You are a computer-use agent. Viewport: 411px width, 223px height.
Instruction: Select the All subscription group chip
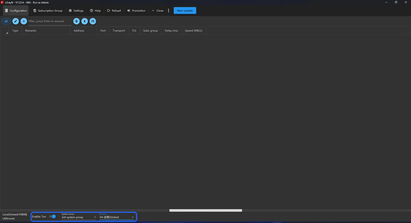tap(6, 21)
